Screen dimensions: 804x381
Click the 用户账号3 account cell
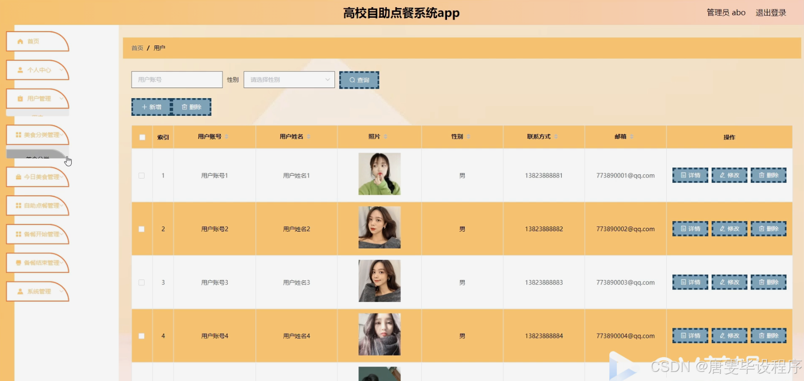coord(215,283)
